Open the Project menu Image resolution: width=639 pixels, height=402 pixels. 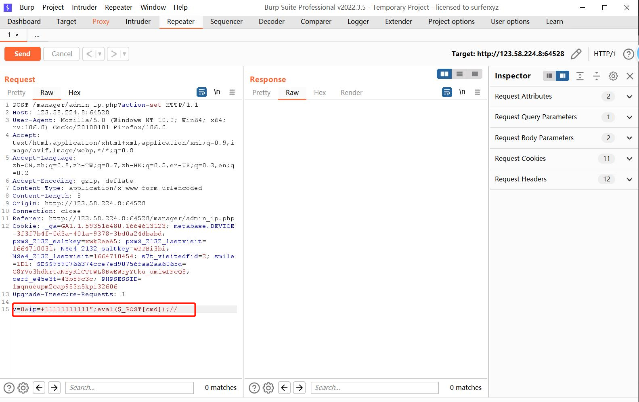[x=53, y=7]
